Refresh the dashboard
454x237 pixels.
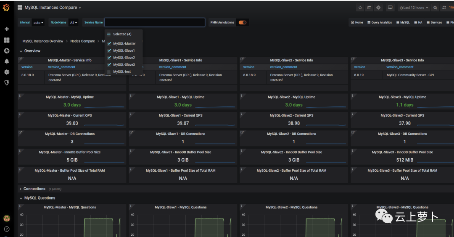pos(444,8)
